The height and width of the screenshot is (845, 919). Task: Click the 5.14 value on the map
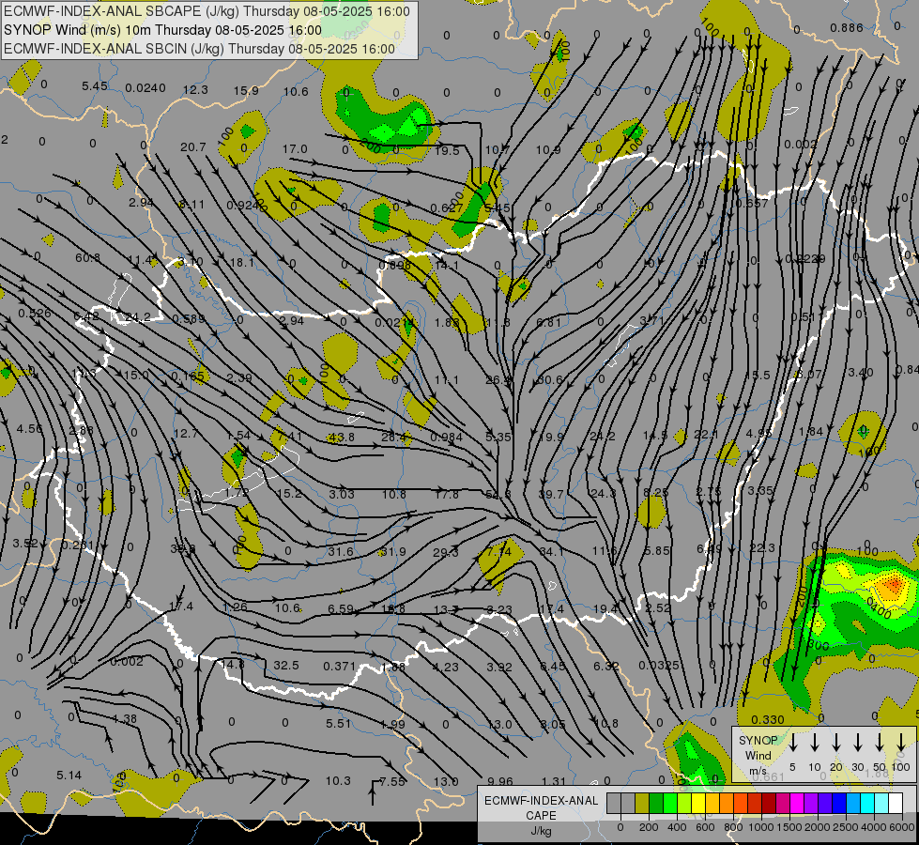tap(69, 776)
